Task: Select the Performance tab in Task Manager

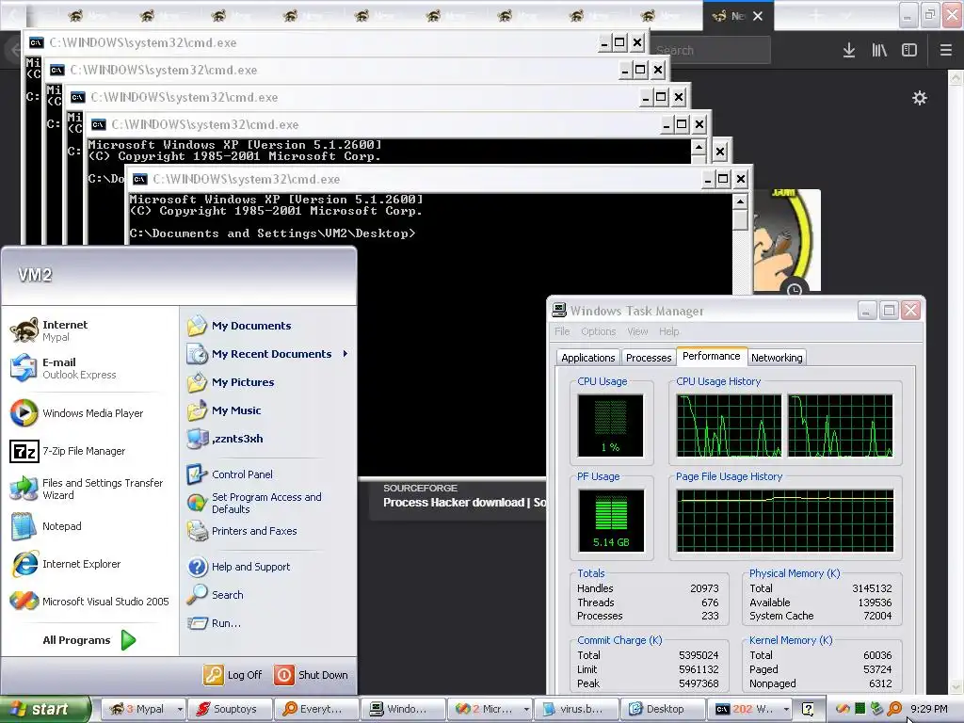Action: [x=712, y=357]
